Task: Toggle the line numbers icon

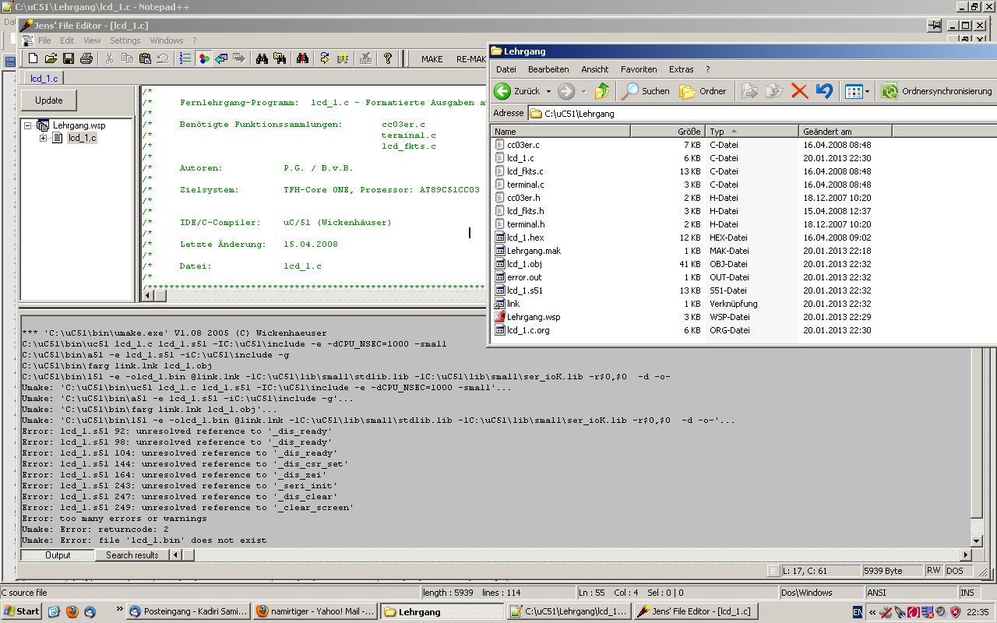Action: tap(185, 58)
